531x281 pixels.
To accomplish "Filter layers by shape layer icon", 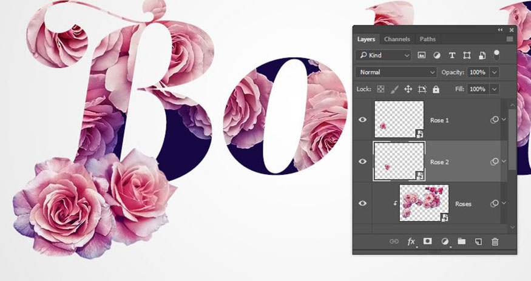I will 467,55.
